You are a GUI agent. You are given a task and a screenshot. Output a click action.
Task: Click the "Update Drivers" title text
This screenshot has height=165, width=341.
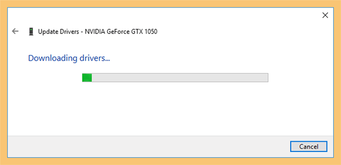coord(59,32)
